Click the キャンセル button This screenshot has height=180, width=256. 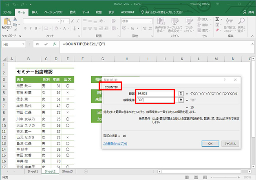(230, 143)
